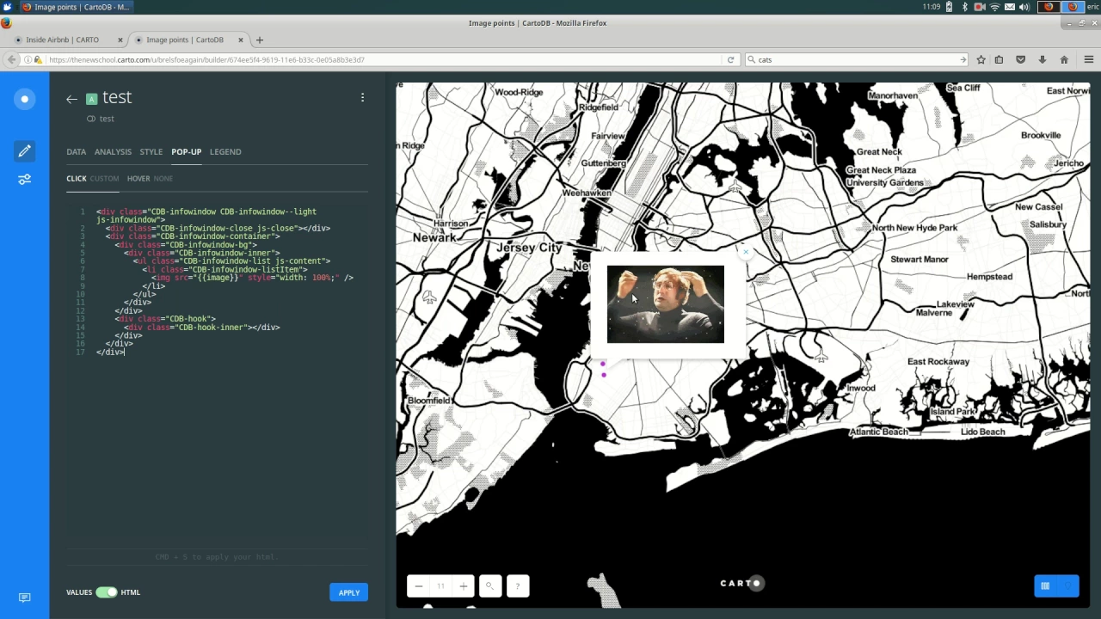This screenshot has height=619, width=1101.
Task: Click the CARTO home circle icon in sidebar
Action: click(24, 99)
